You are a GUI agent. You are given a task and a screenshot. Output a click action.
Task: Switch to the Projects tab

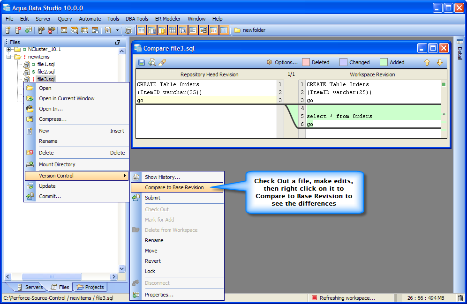[90, 287]
